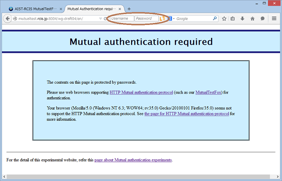Open the Downloads arrow icon
Viewport: 282px width, 181px height.
(x=243, y=18)
